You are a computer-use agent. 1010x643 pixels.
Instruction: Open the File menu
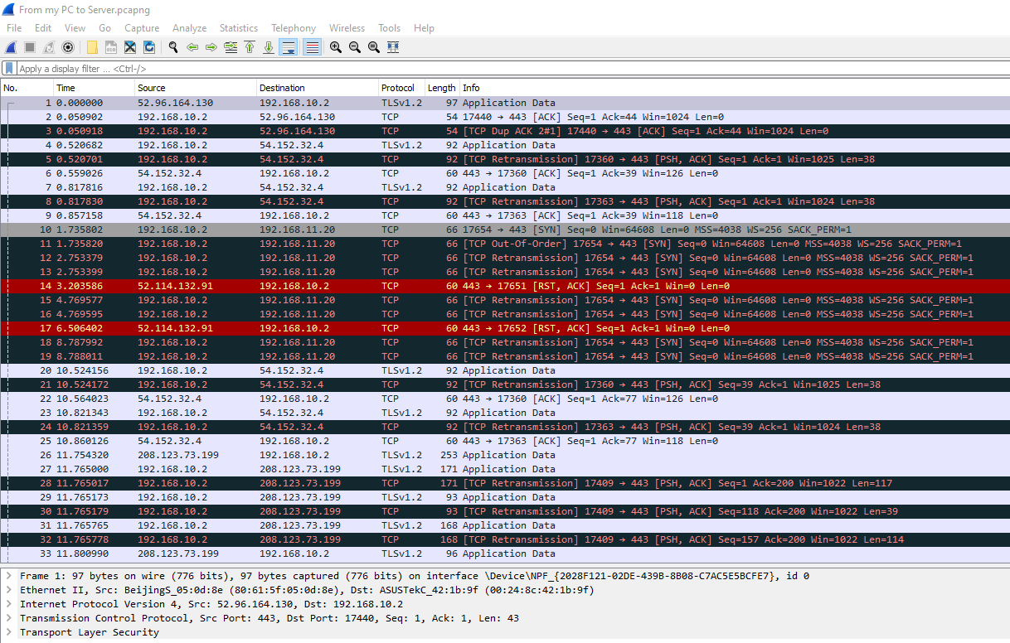tap(14, 28)
